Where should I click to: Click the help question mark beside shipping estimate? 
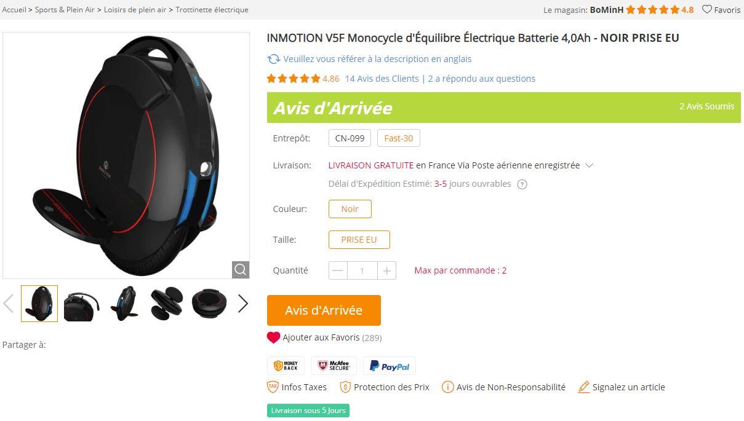[522, 184]
